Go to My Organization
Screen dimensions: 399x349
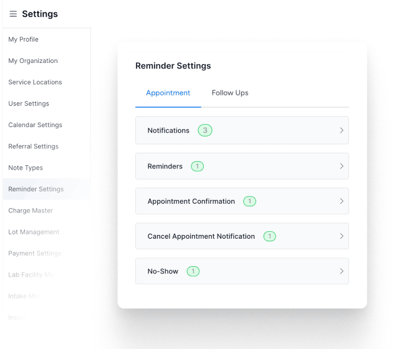point(33,61)
